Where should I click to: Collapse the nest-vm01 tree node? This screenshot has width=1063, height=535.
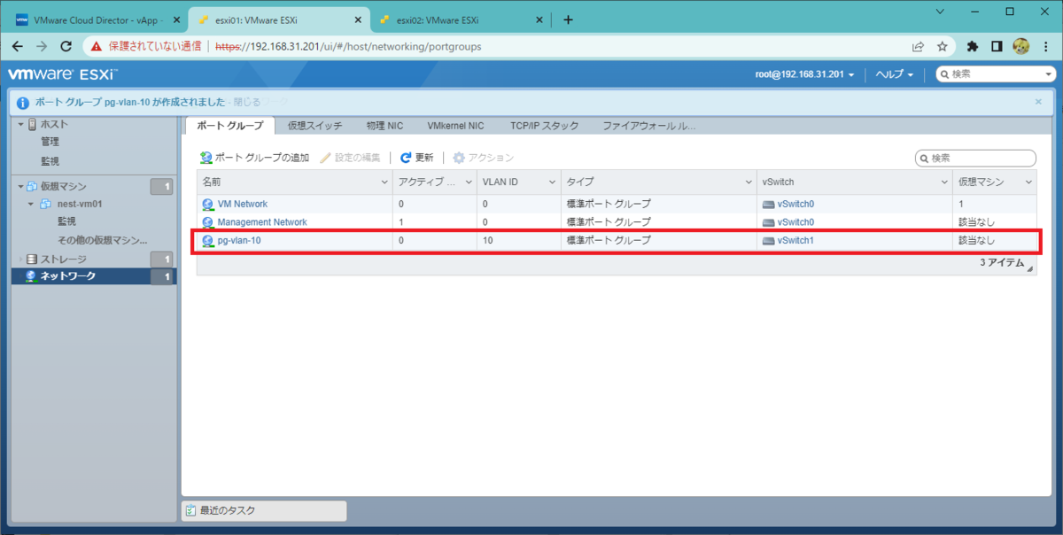tap(32, 204)
